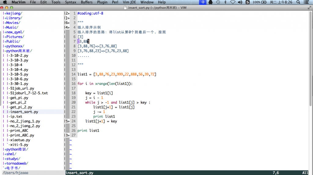This screenshot has height=175, width=313.
Task: Open the Syntax menu
Action: click(71, 2)
